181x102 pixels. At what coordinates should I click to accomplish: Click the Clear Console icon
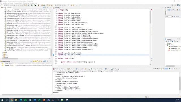[x=160, y=69]
